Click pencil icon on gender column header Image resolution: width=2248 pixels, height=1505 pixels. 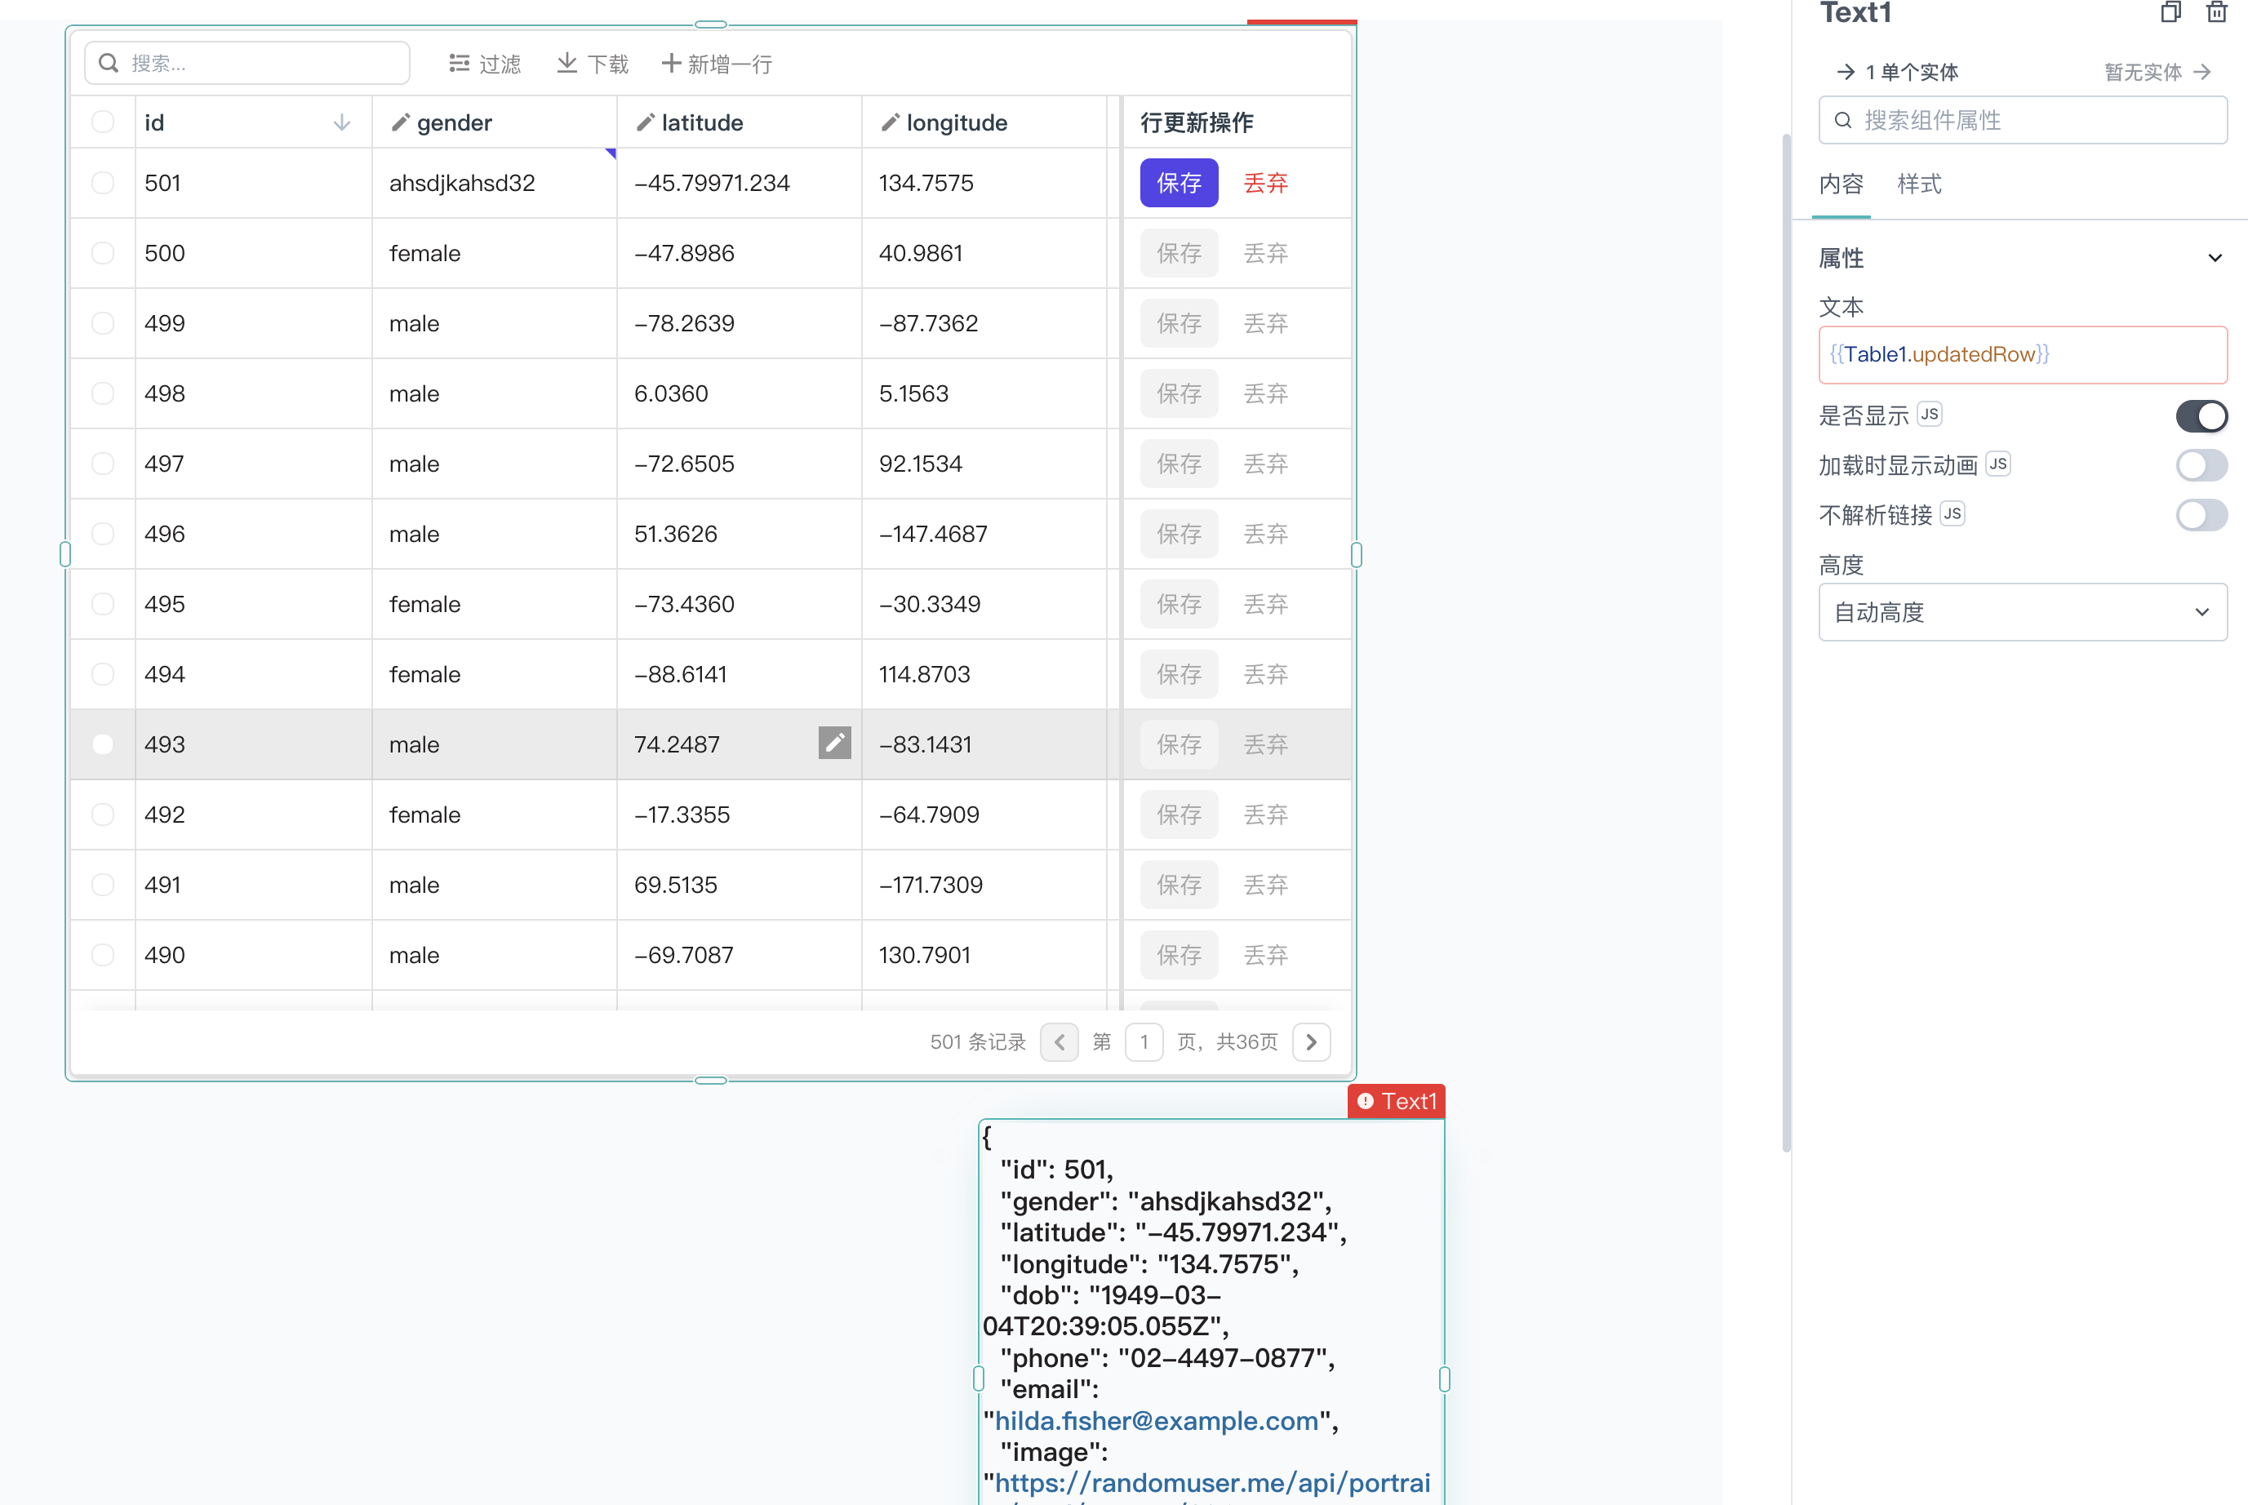[400, 123]
